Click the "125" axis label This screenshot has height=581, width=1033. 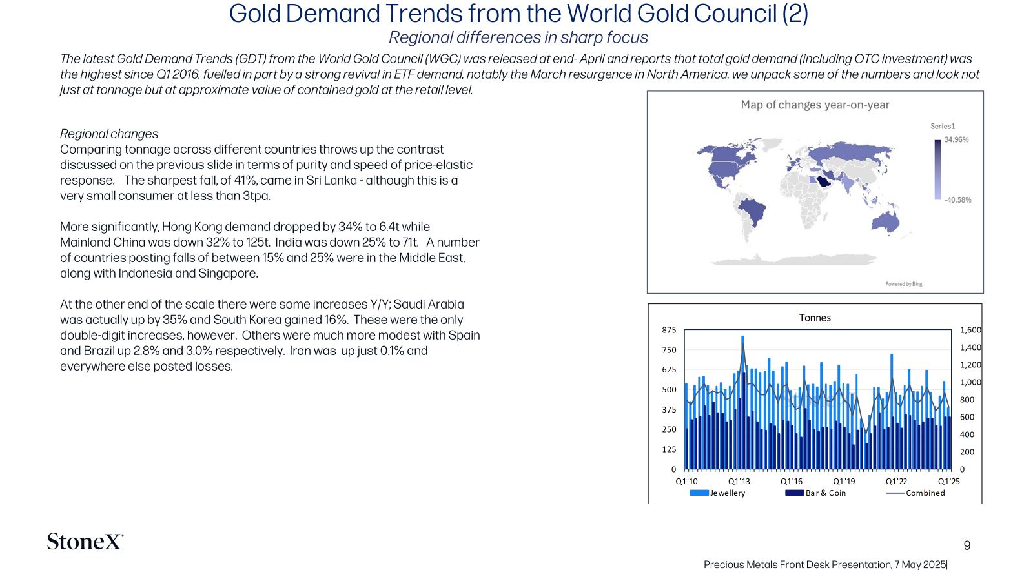click(x=669, y=449)
